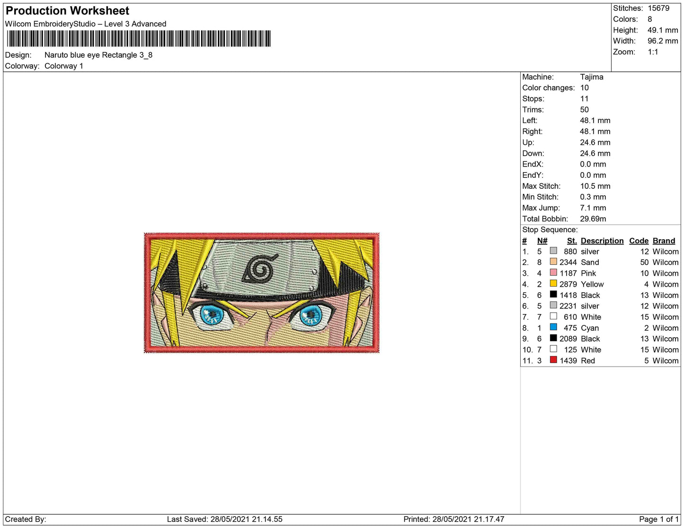Click the "Page 1 of 1" footer text
684x526 pixels.
point(659,519)
